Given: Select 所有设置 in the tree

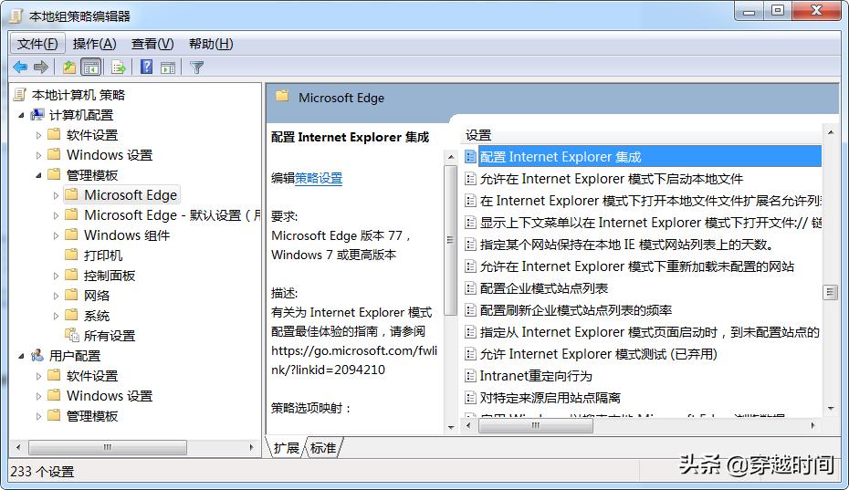Looking at the screenshot, I should tap(110, 336).
